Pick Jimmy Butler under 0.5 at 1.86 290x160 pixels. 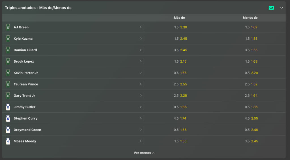point(251,107)
